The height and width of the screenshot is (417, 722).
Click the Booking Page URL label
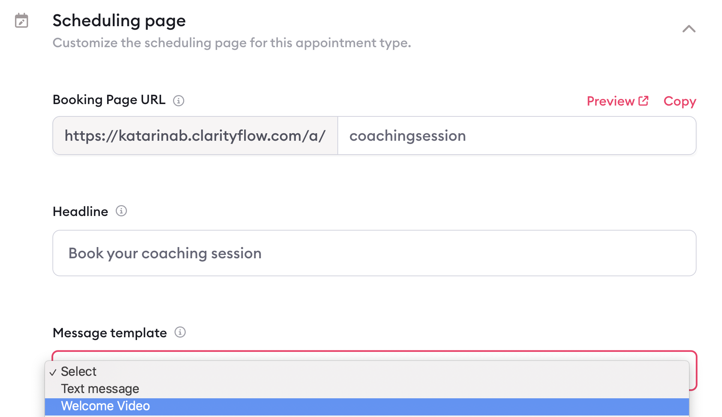click(109, 100)
